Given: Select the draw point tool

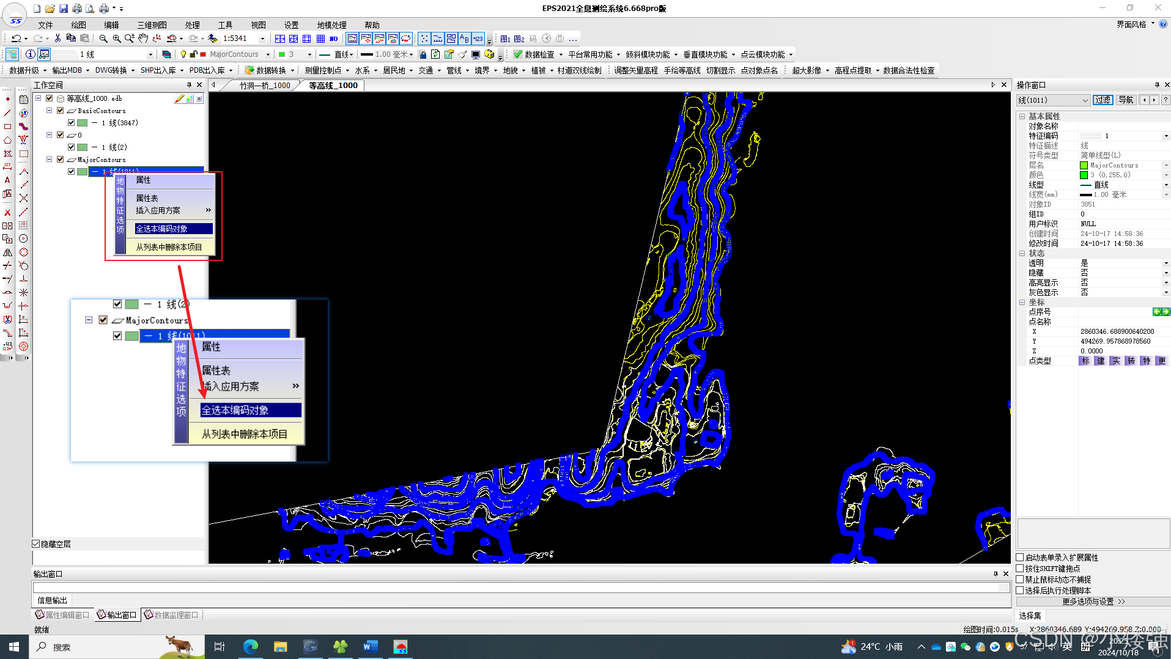Looking at the screenshot, I should pyautogui.click(x=7, y=99).
